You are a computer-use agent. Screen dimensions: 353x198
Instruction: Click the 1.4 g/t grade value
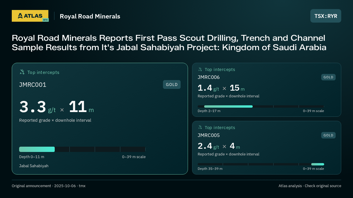[x=208, y=88]
